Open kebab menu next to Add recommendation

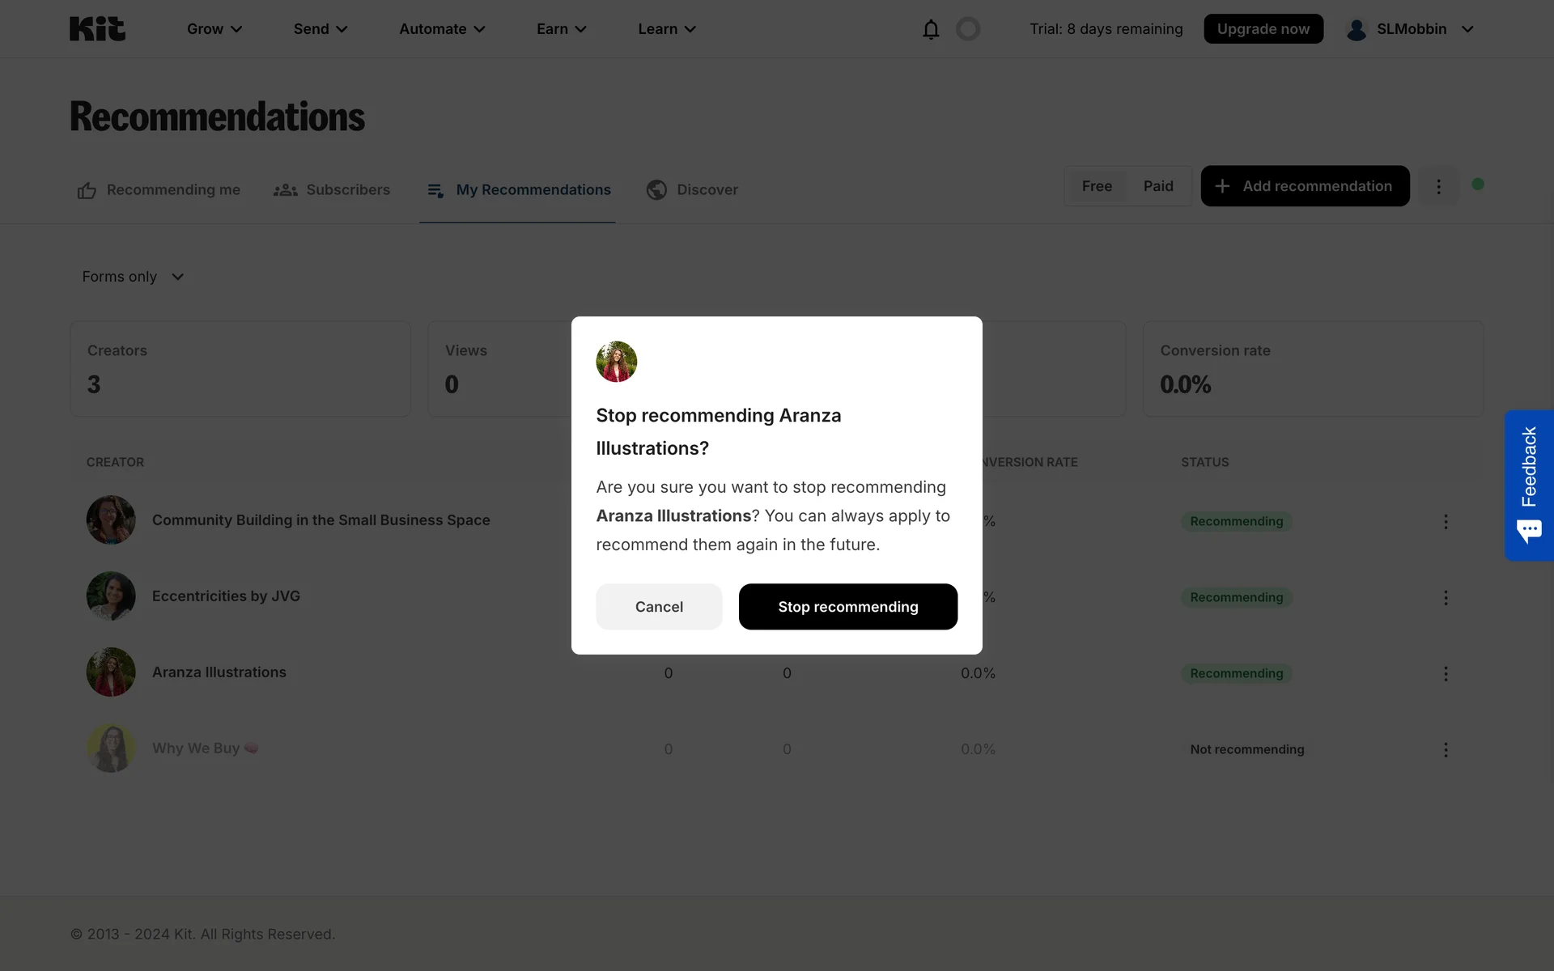[x=1438, y=186]
